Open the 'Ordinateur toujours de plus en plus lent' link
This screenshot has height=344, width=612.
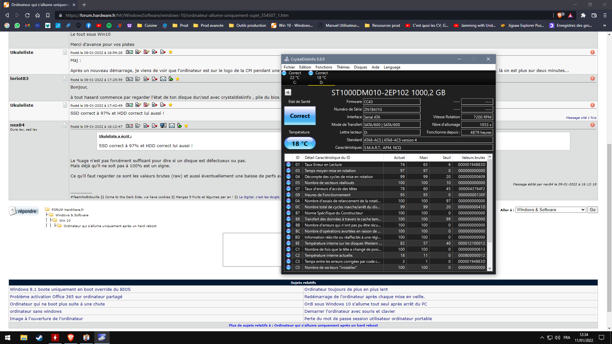pyautogui.click(x=346, y=289)
